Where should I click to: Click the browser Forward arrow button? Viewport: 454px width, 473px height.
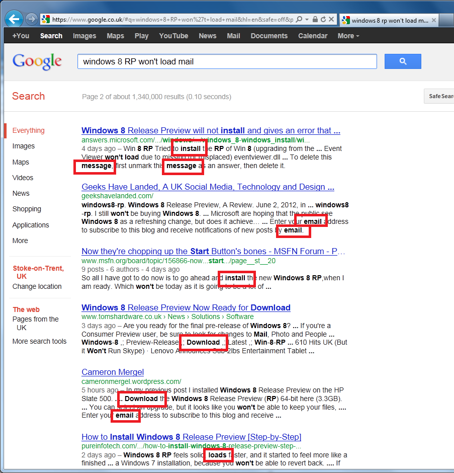pyautogui.click(x=32, y=20)
